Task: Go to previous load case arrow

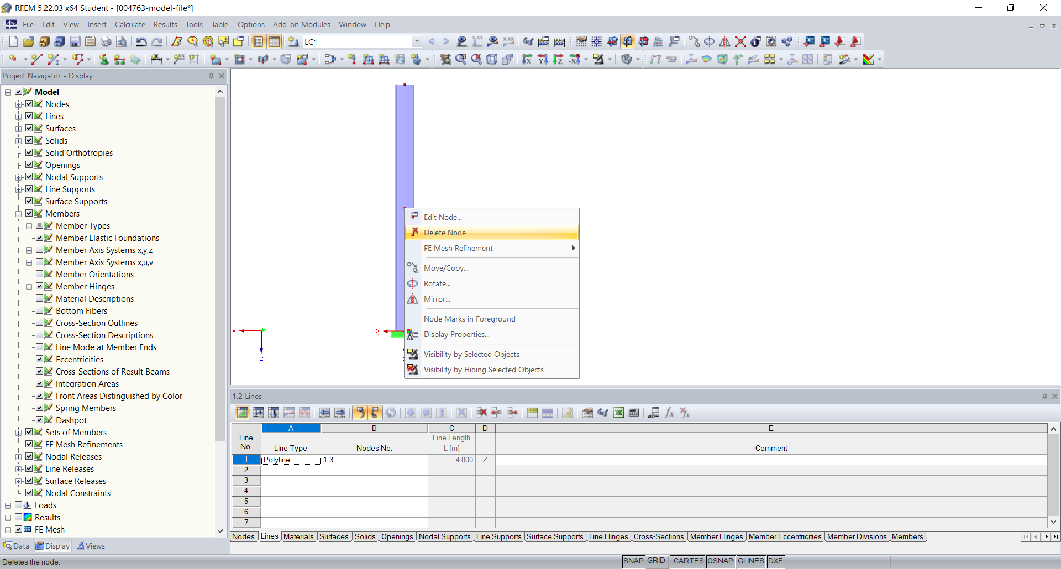Action: click(x=432, y=41)
